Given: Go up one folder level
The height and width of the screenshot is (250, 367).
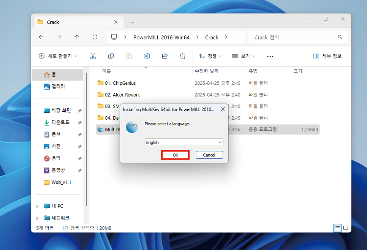Looking at the screenshot, I should (77, 37).
